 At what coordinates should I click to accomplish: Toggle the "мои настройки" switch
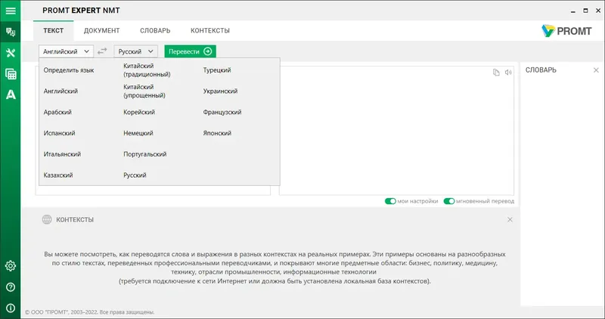click(x=391, y=201)
